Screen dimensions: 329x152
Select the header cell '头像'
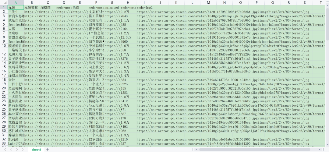[80, 7]
